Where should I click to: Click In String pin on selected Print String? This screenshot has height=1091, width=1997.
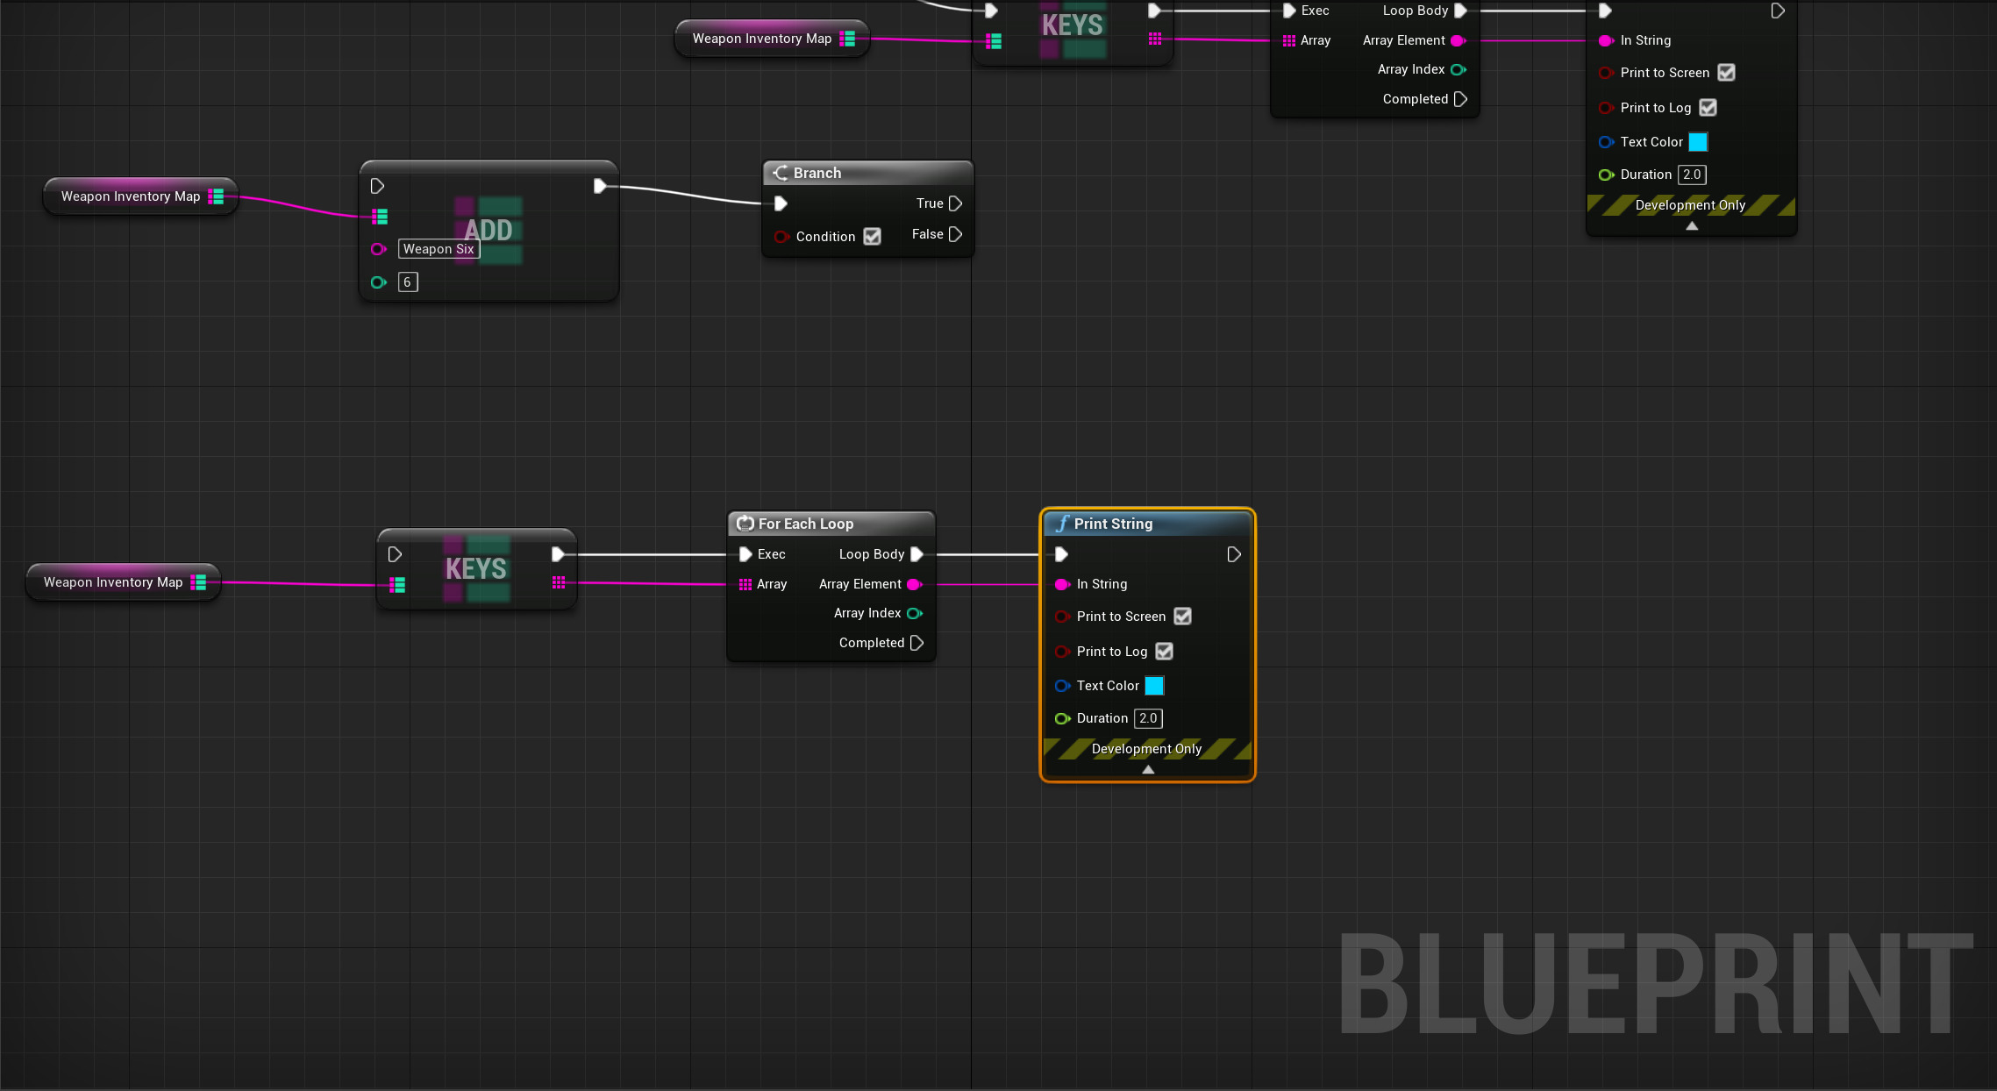1062,584
